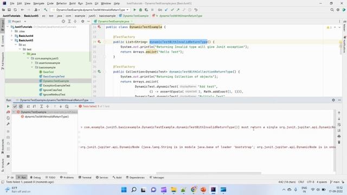
Task: Hide the Project tool window with minus icon
Action: pos(88,22)
